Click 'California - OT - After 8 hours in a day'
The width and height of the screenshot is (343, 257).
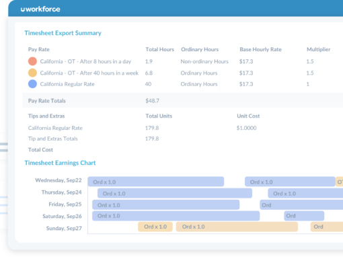pyautogui.click(x=85, y=61)
